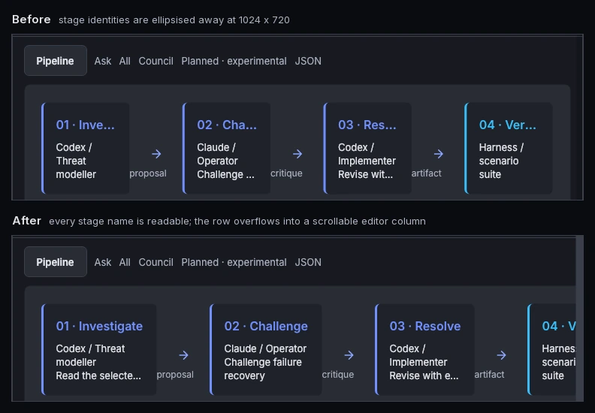The height and width of the screenshot is (413, 595).
Task: Click the critique arrow in After panel
Action: click(x=349, y=355)
